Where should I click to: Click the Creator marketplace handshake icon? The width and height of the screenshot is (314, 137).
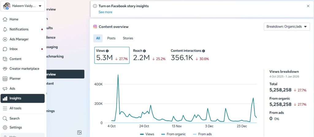[x=5, y=69]
